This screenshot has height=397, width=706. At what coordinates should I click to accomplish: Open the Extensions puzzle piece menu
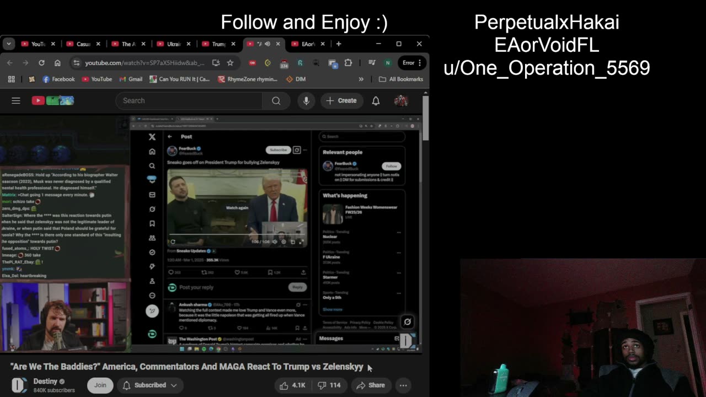point(348,63)
